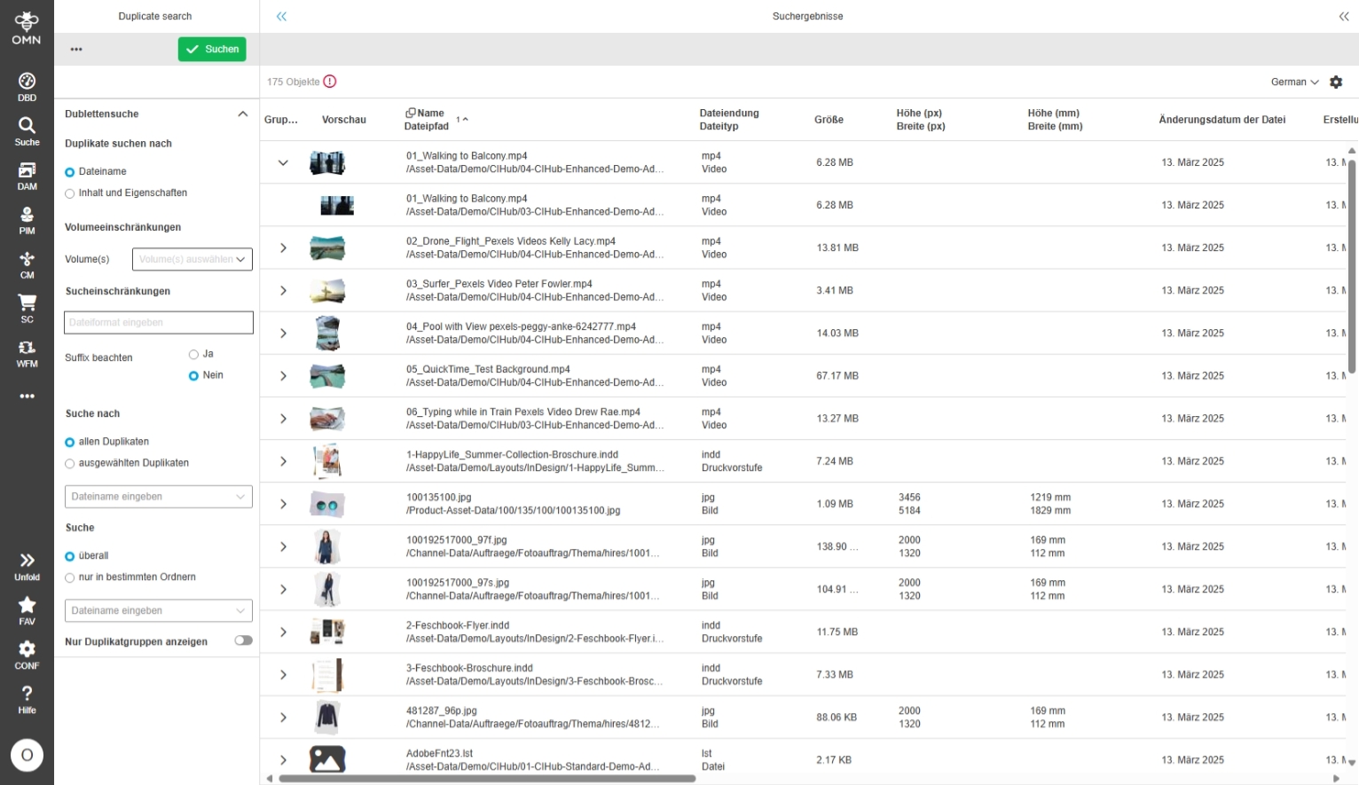Click the Dateiformat eingeben input field
1359x785 pixels.
point(159,323)
